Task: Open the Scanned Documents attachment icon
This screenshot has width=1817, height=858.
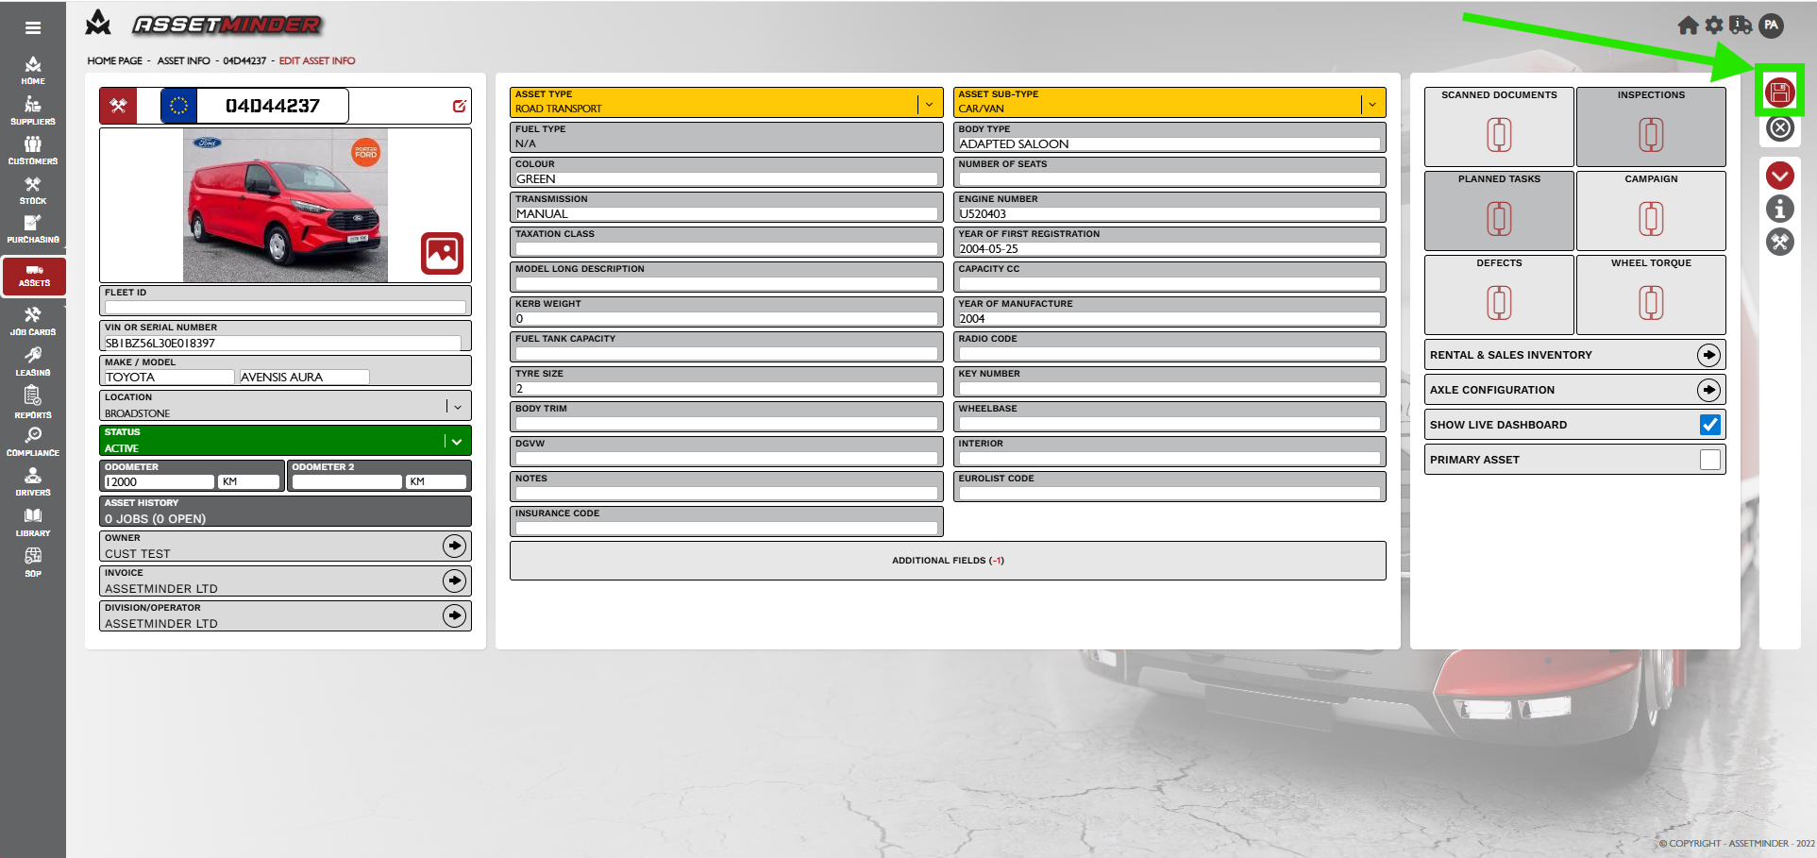Action: click(1499, 134)
